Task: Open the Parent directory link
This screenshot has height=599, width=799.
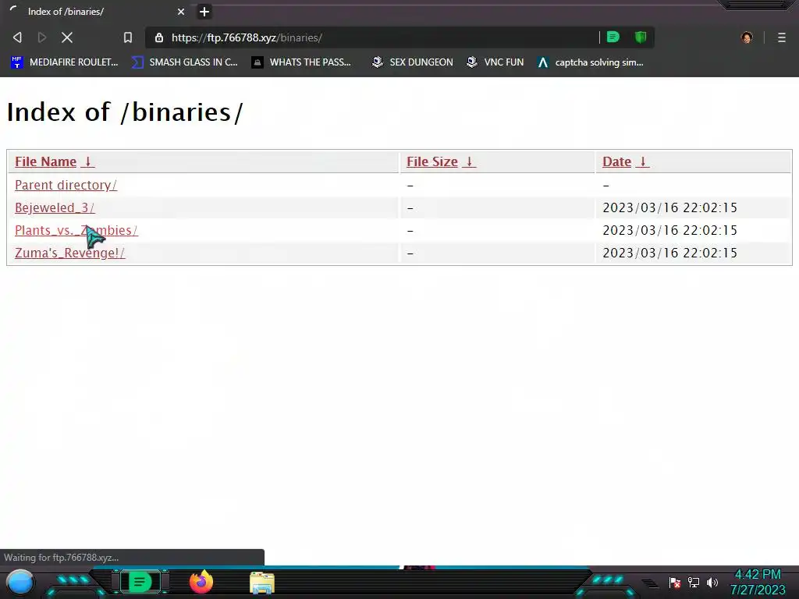Action: 66,185
